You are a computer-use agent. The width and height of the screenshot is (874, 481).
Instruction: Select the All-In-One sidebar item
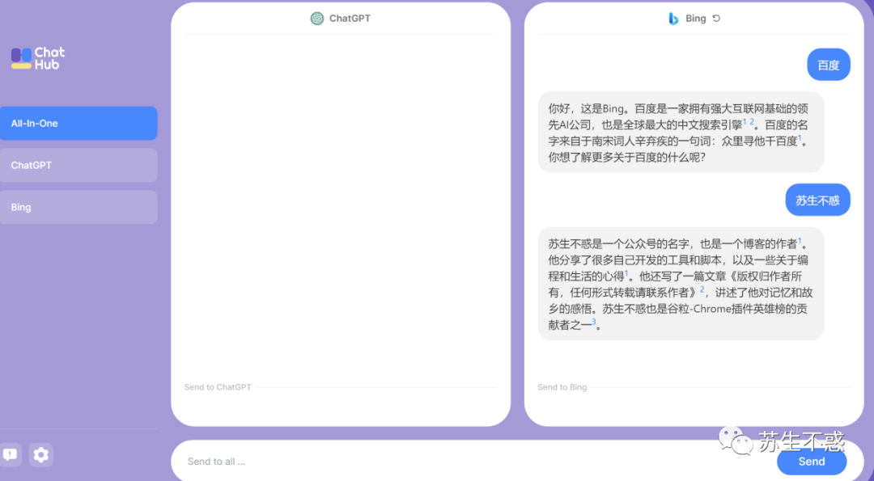[78, 123]
